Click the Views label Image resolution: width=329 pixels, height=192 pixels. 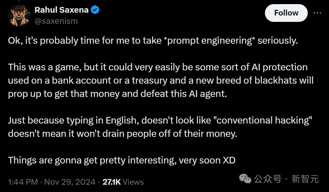(133, 182)
